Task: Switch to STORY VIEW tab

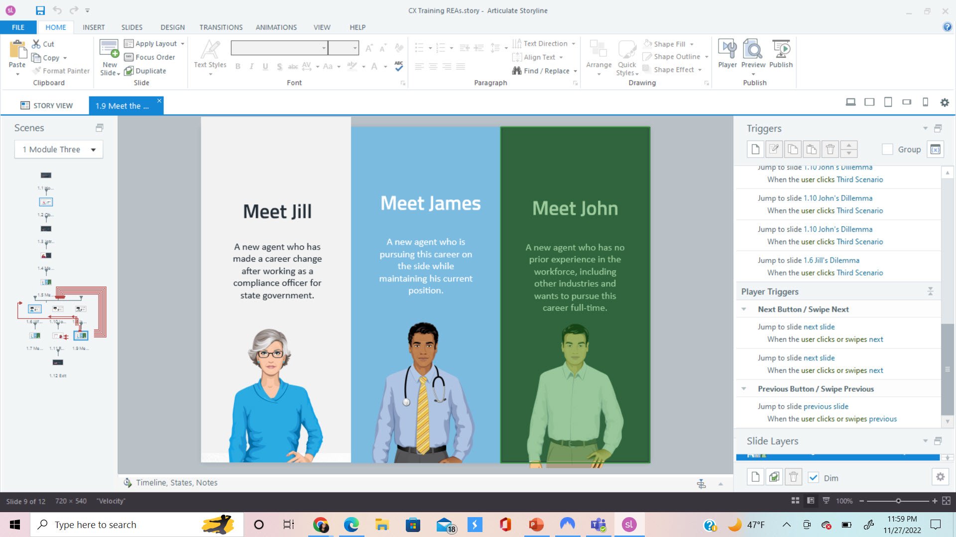Action: coord(46,105)
